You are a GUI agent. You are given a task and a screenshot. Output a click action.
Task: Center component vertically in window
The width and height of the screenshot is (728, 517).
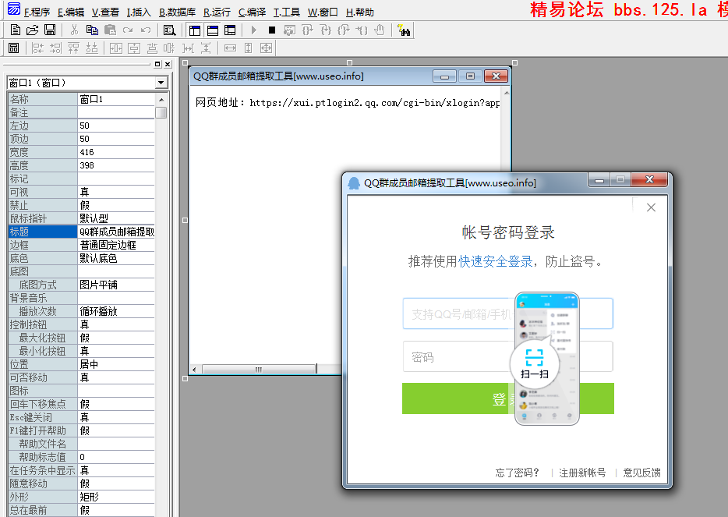tap(134, 48)
